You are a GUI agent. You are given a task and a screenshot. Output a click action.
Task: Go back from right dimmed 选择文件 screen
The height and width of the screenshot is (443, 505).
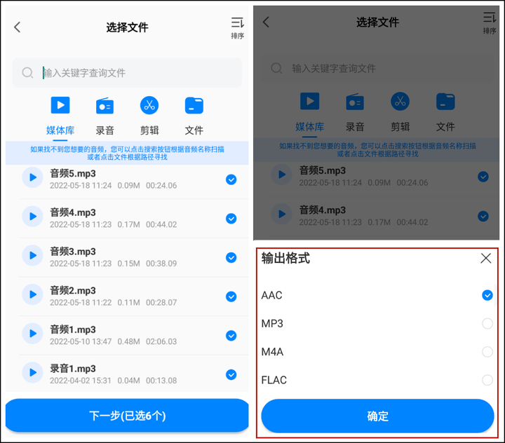[x=266, y=22]
